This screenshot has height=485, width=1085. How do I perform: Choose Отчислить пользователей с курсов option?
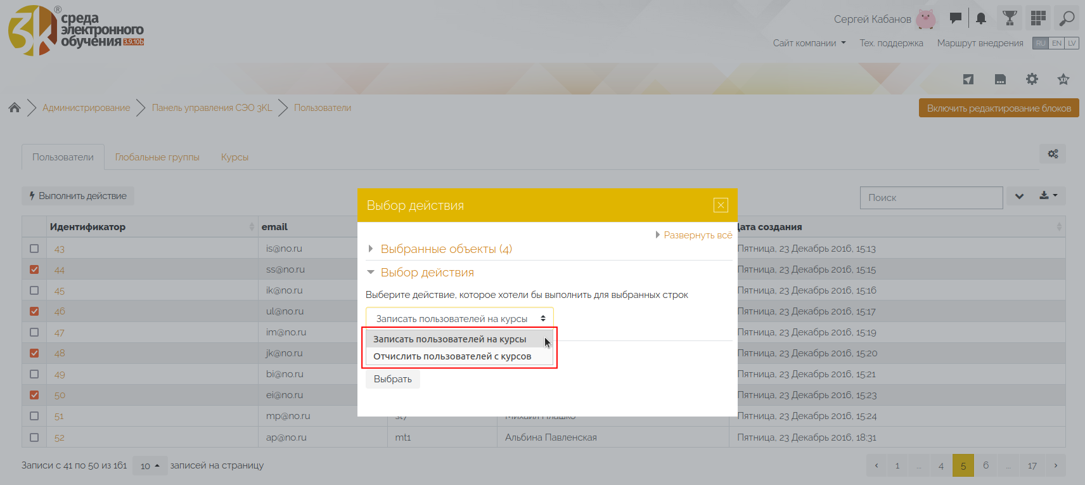pos(452,356)
